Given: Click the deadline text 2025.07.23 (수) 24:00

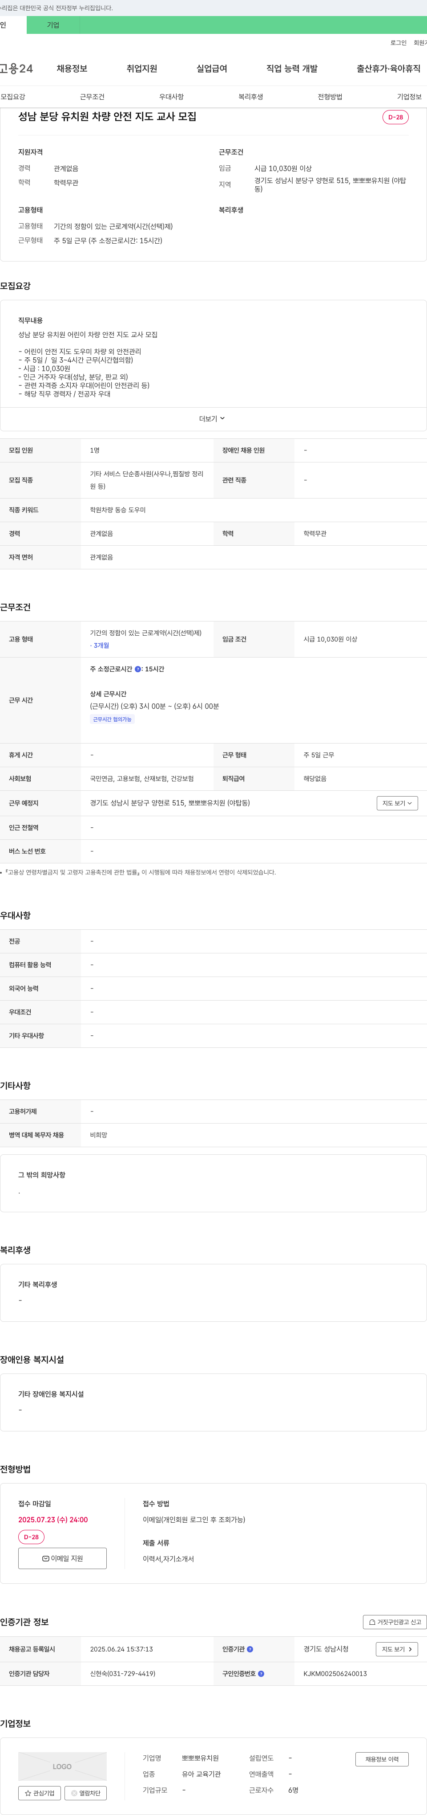Looking at the screenshot, I should pyautogui.click(x=53, y=1520).
